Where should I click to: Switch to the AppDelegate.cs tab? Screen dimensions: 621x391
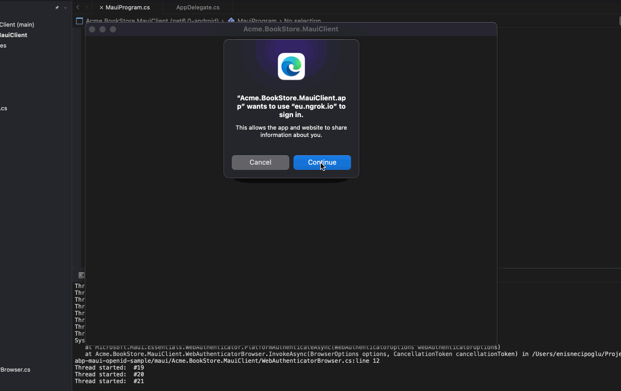(197, 7)
